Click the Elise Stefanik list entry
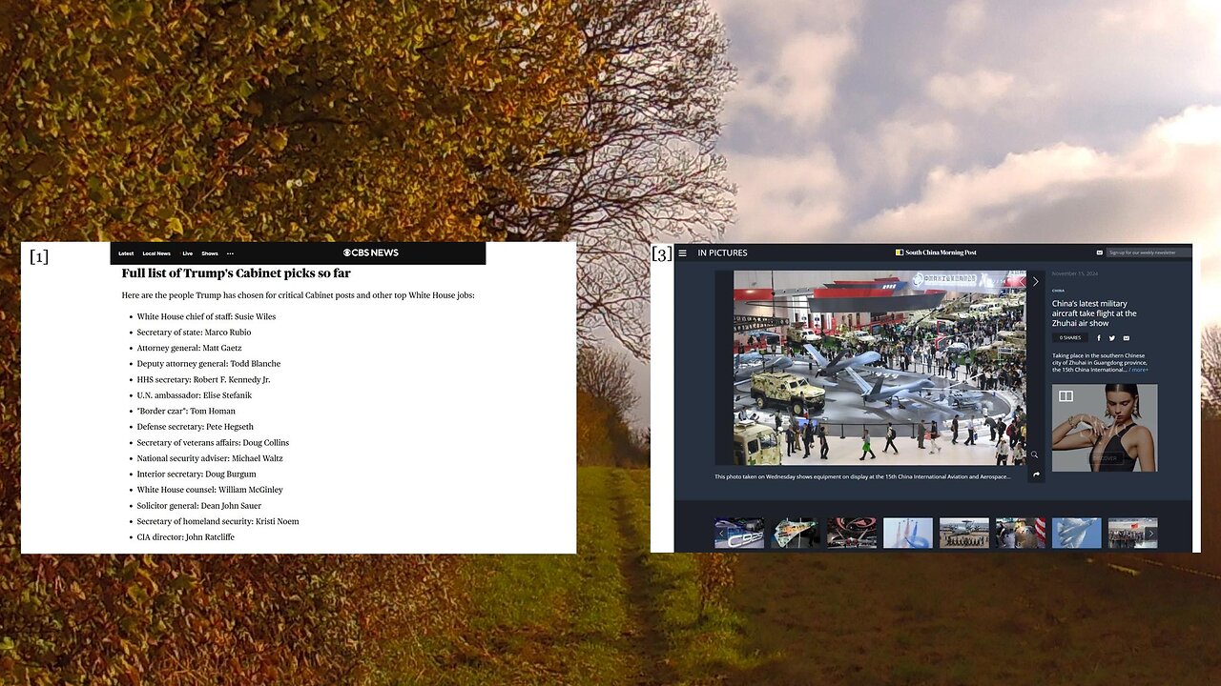 coord(197,395)
